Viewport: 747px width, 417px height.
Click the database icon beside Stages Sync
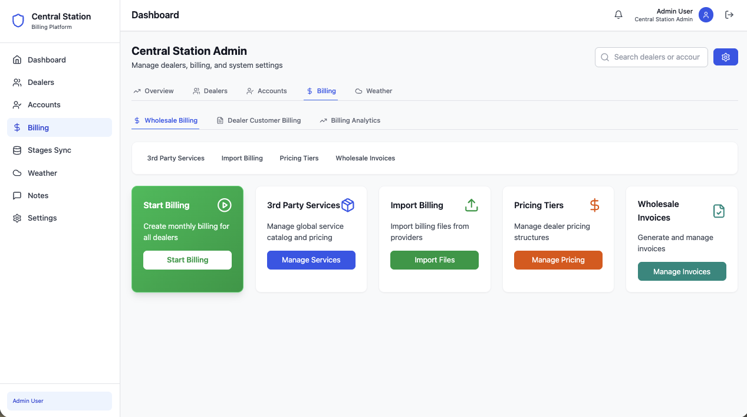click(17, 150)
